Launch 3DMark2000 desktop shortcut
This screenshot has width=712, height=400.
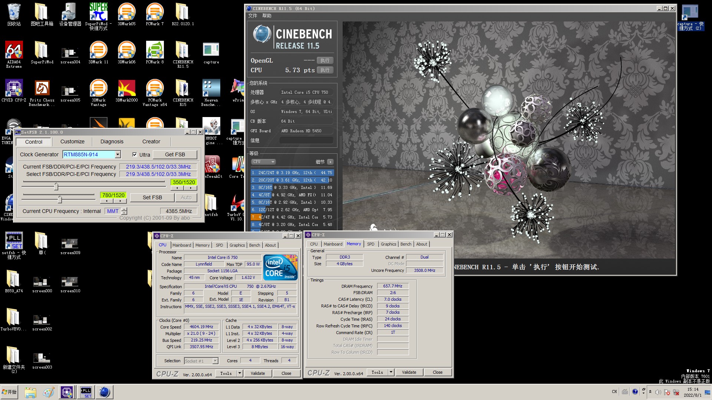pyautogui.click(x=126, y=91)
